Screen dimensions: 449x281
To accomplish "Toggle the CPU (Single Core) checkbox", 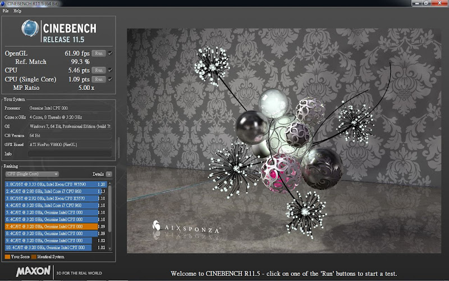I will [x=110, y=79].
